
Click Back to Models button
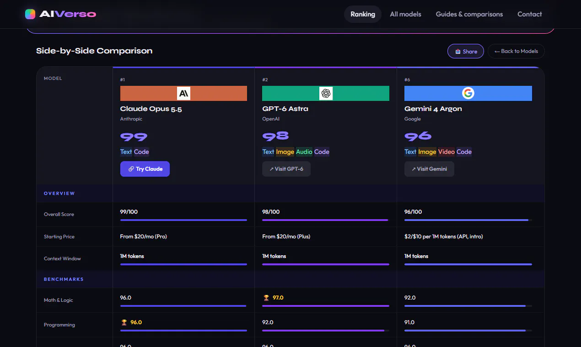516,51
